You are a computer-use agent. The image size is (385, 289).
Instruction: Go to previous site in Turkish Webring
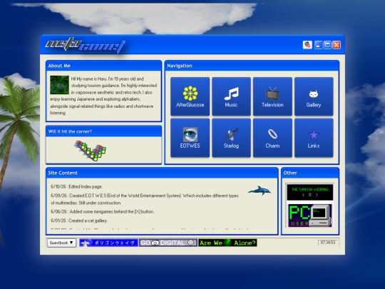tap(304, 195)
